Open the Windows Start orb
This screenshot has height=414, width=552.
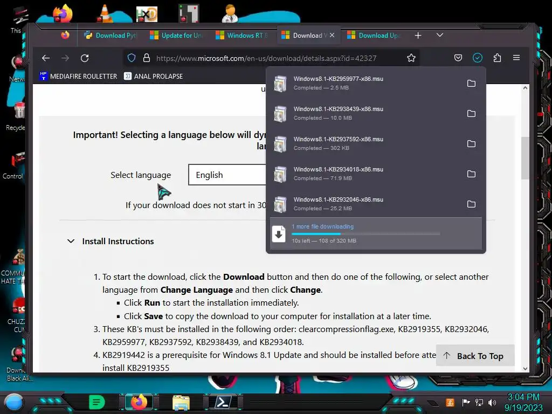13,402
